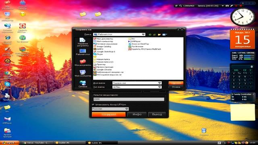Click the camera snapshot icon in recorder bar
Image resolution: width=258 pixels, height=145 pixels.
[227, 6]
